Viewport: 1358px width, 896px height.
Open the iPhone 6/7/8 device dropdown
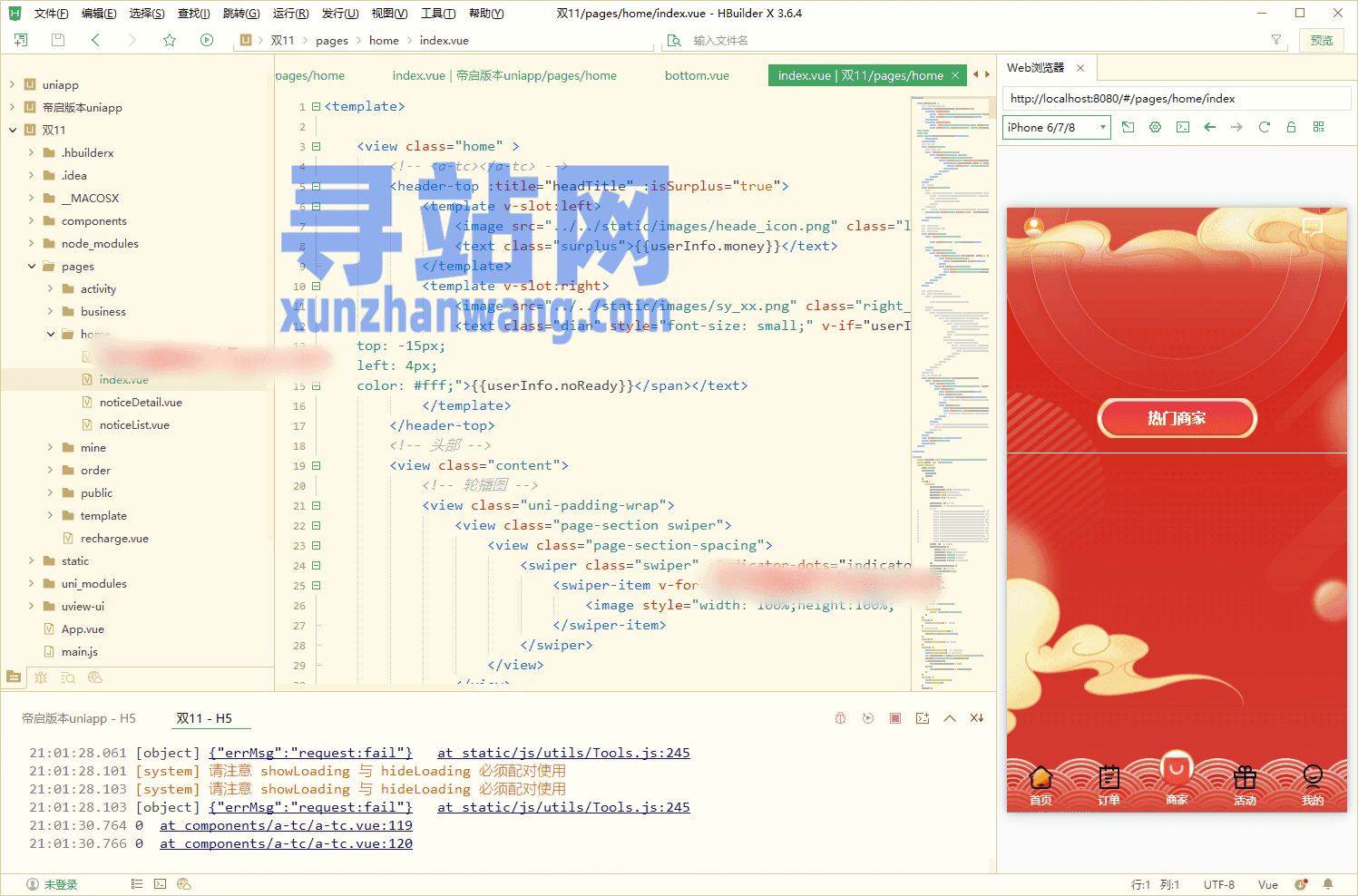tap(1057, 127)
